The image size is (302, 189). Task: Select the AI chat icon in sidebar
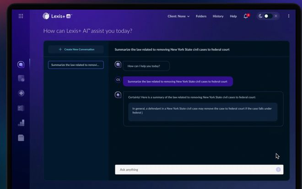click(x=21, y=65)
